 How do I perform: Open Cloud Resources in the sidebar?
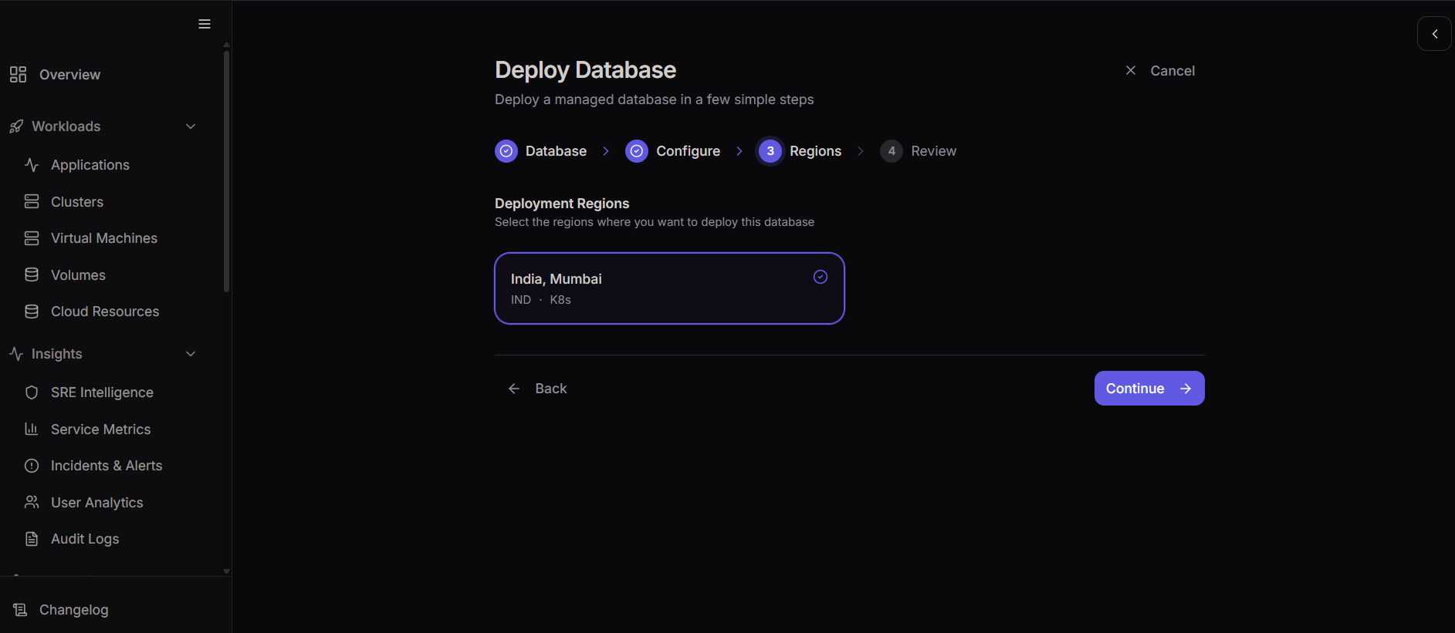(105, 311)
